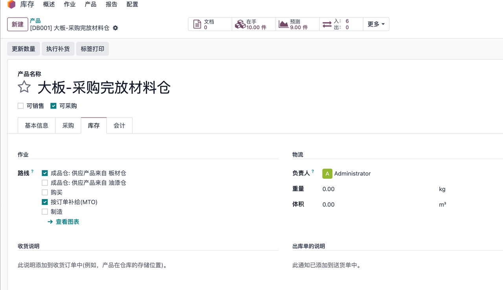
Task: Click the 更新数量 button
Action: tap(24, 49)
